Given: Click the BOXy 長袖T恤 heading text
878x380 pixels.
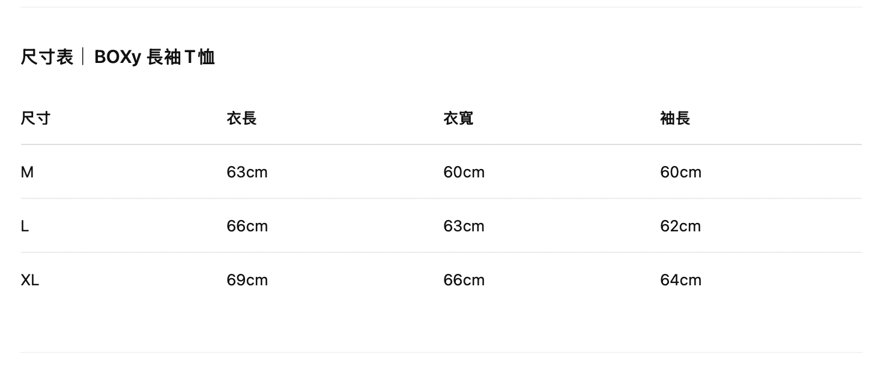Looking at the screenshot, I should coord(154,57).
